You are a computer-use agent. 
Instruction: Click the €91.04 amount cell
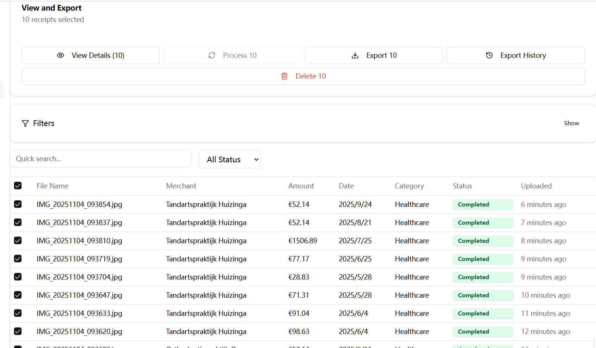coord(299,313)
